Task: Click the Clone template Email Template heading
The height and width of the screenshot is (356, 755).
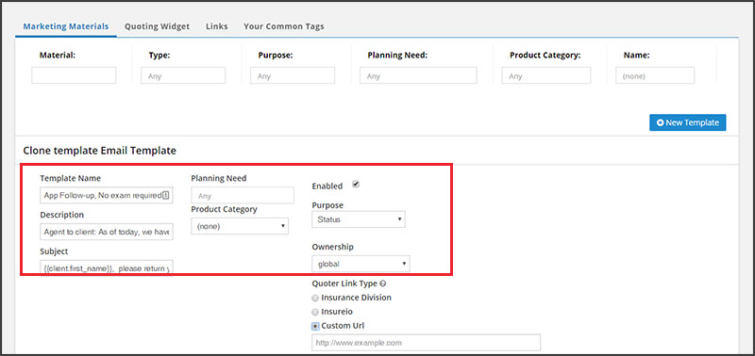Action: (100, 151)
